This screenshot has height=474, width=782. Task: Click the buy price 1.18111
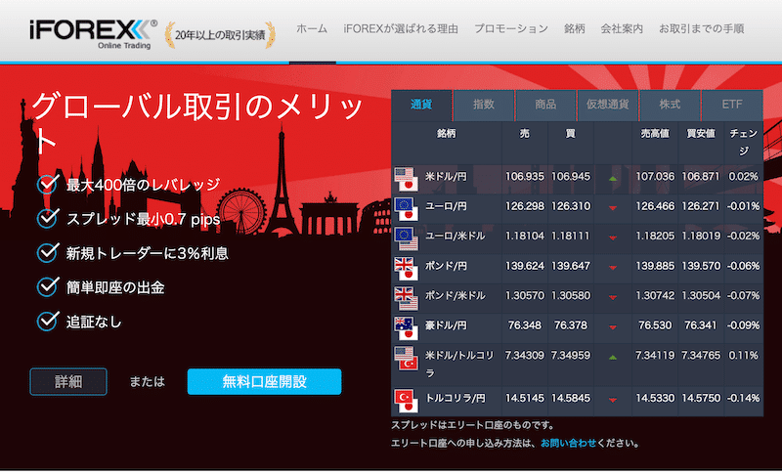571,236
